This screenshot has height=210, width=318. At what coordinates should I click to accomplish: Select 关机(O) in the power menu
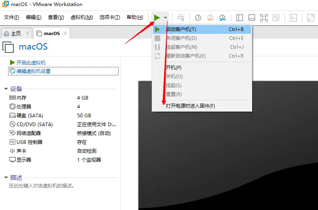(x=202, y=77)
